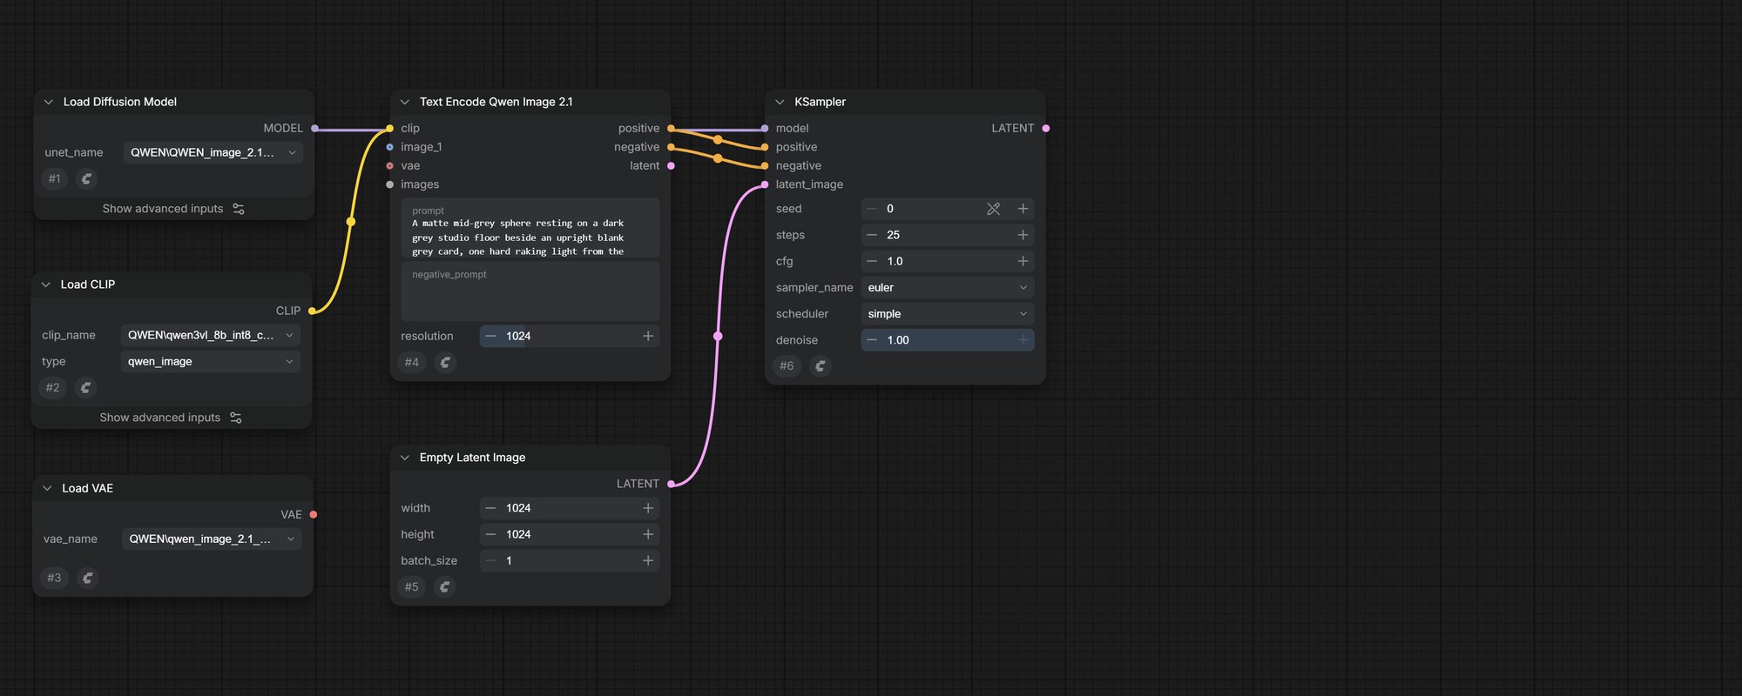Open the unet_name model dropdown
The height and width of the screenshot is (696, 1742).
[x=213, y=152]
